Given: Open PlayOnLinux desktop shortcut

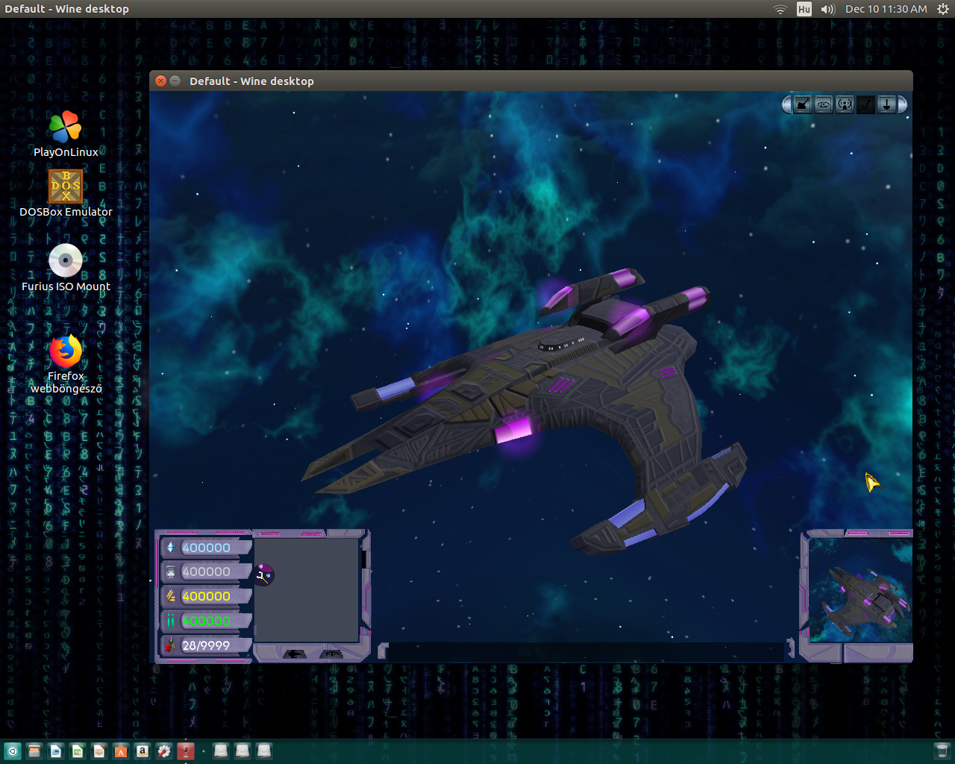Looking at the screenshot, I should coord(66,128).
